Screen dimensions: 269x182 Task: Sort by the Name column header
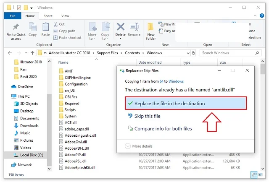(x=63, y=62)
